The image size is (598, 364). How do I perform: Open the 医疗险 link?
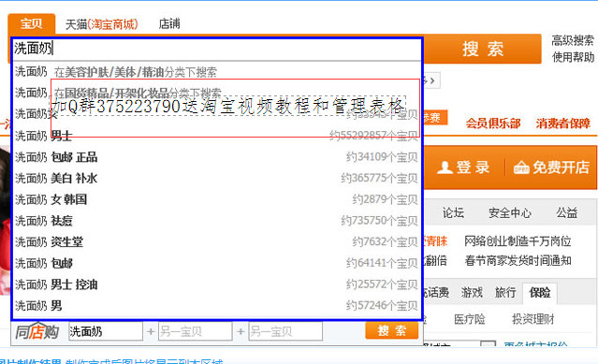click(x=470, y=319)
